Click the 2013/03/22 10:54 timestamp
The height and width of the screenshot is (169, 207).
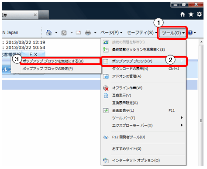coord(25,48)
